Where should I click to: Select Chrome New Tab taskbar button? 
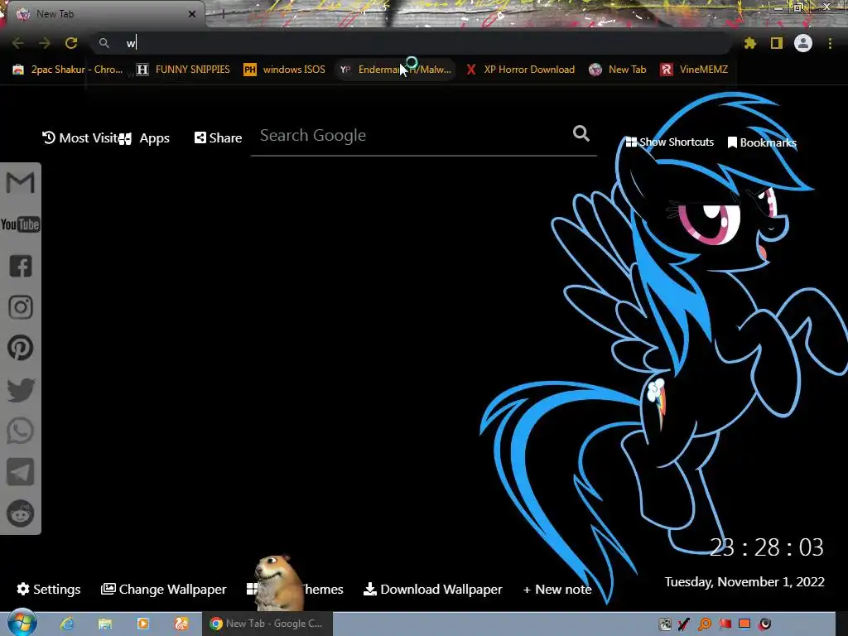267,624
